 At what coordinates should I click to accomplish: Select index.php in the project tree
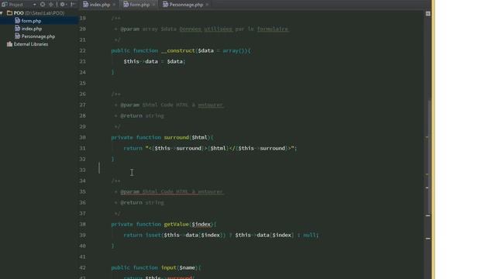32,29
